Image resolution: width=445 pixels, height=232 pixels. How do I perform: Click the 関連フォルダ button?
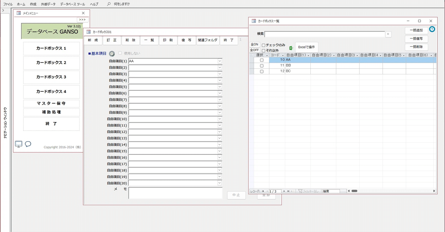(x=208, y=40)
